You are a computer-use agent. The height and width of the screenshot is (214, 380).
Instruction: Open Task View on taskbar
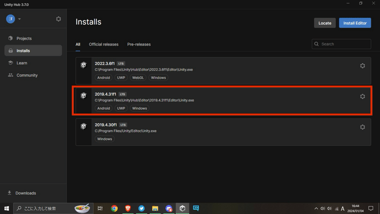pos(100,208)
